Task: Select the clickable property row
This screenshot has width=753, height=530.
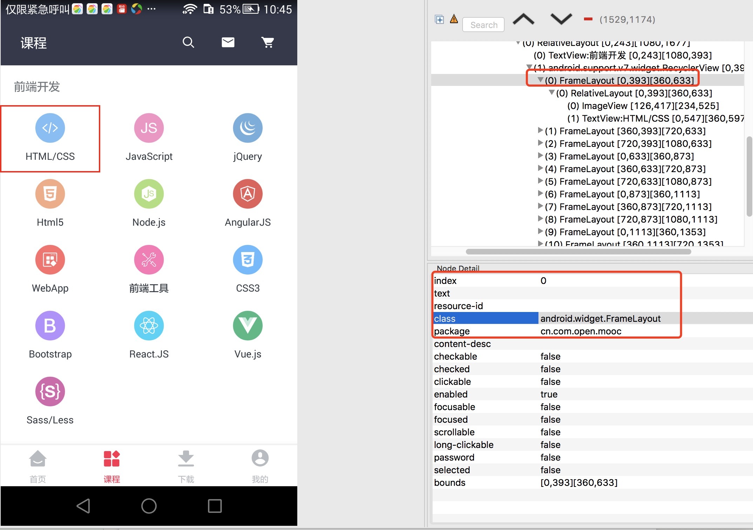Action: (x=592, y=381)
